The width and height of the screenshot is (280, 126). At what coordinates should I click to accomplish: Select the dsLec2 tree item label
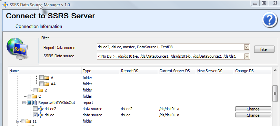click(x=50, y=109)
